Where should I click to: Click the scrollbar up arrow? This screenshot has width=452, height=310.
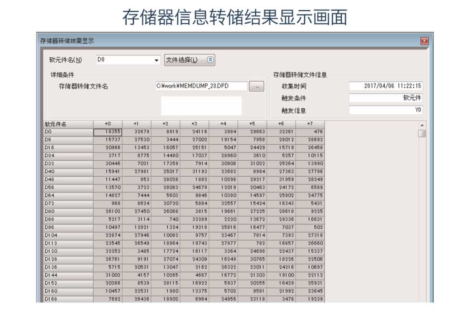(x=422, y=125)
